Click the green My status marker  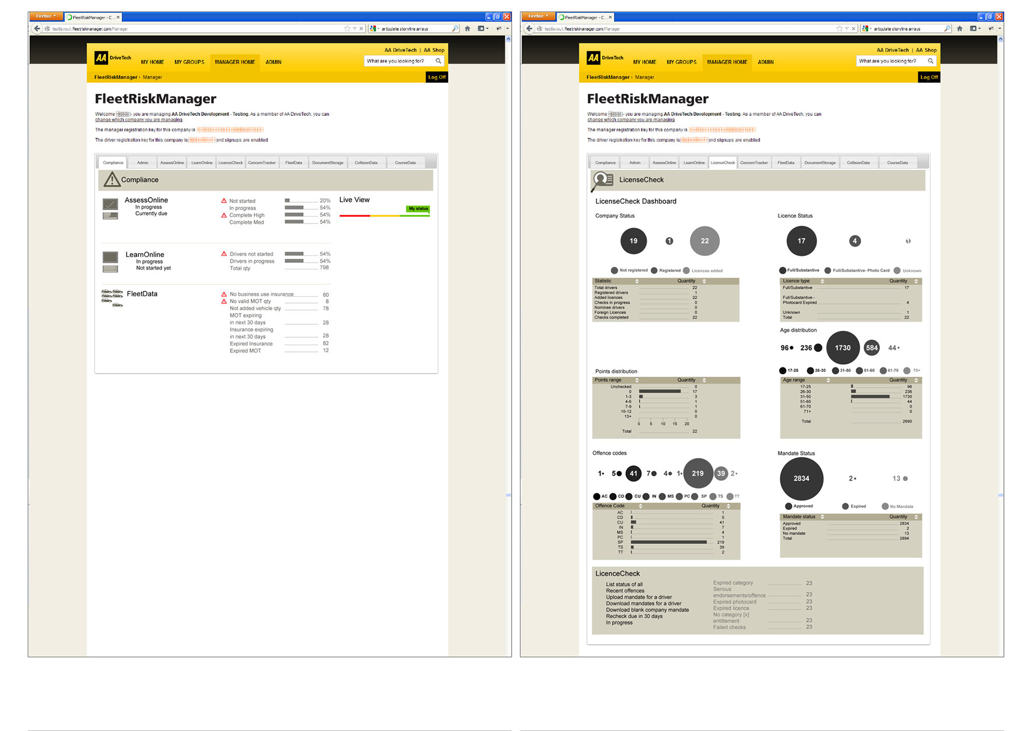coord(418,209)
